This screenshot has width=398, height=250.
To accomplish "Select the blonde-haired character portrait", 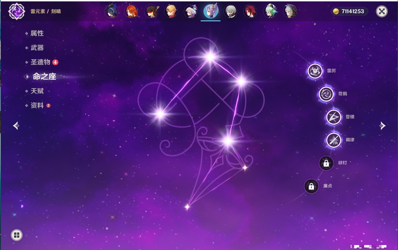I will coord(171,11).
